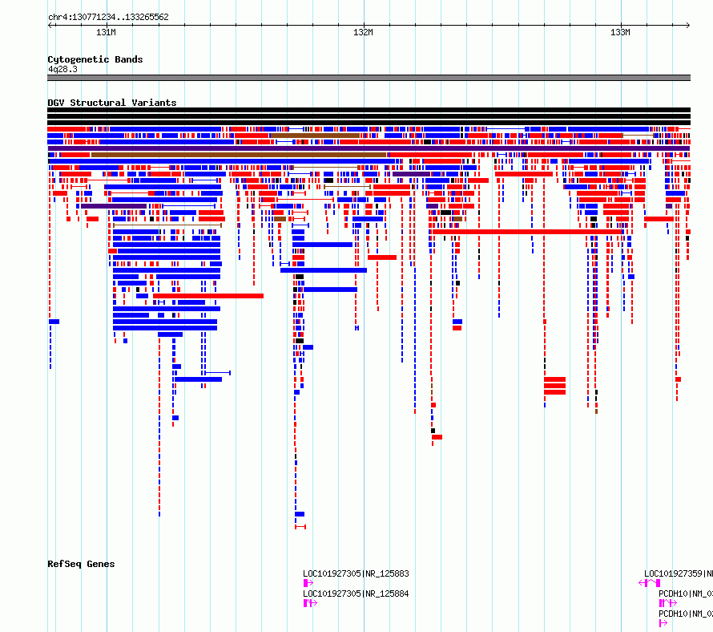This screenshot has width=713, height=632.
Task: Select the thin brown whiskered variant line right of 131M
Action: click(x=167, y=225)
